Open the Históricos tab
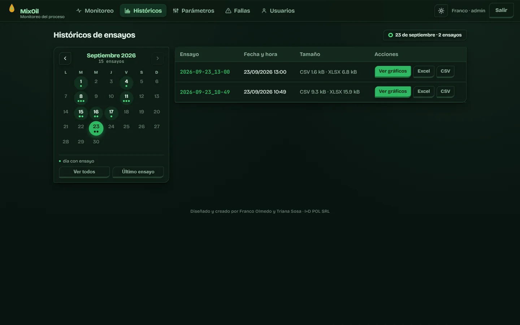 coord(143,11)
